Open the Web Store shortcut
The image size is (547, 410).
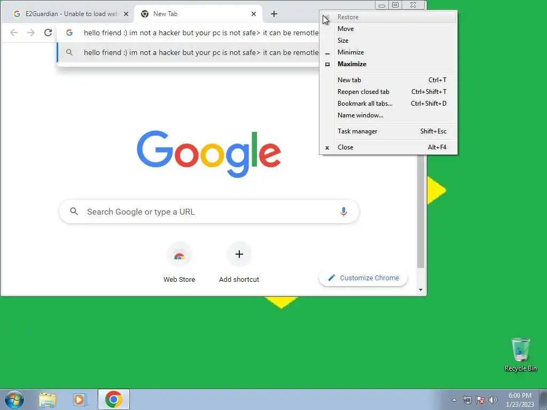click(179, 263)
